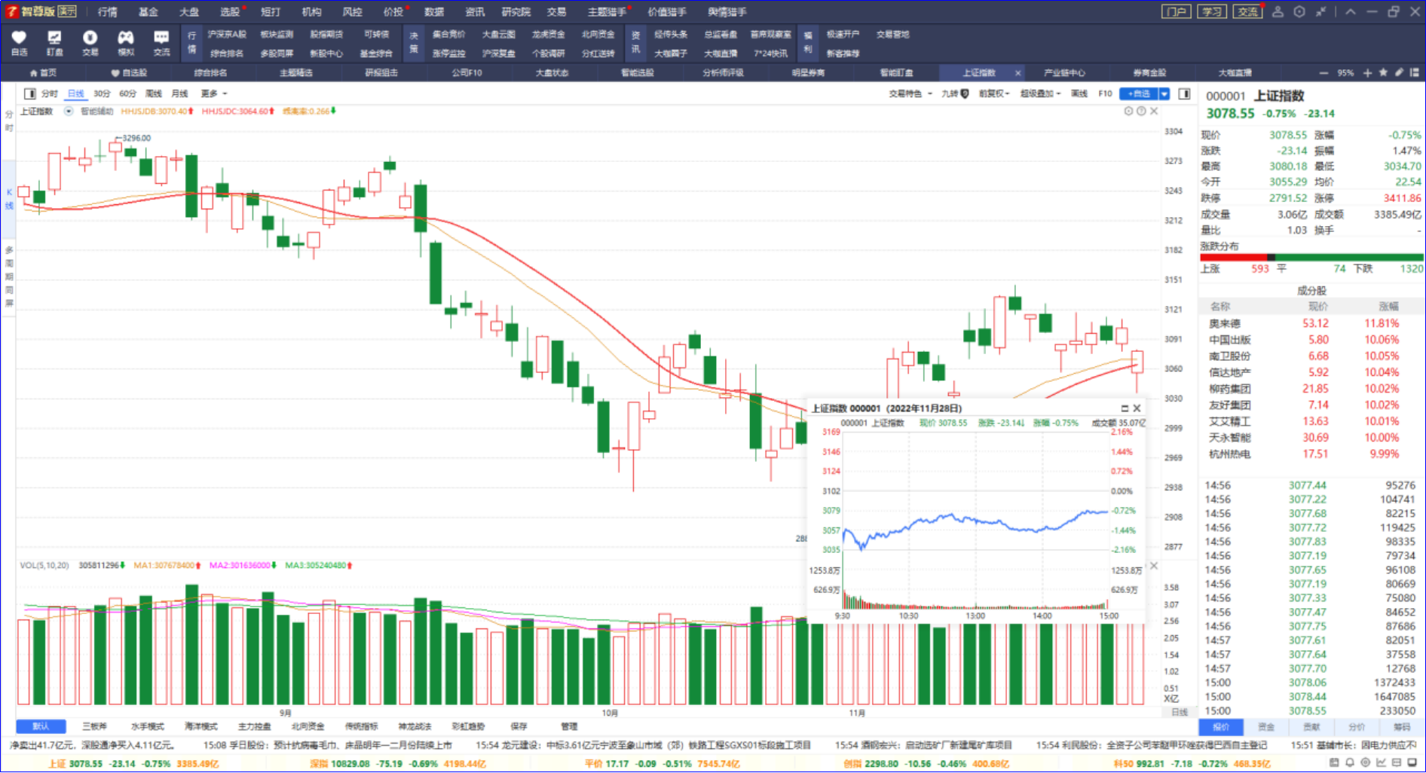
Task: Select the 默认 indicator preset tab
Action: pos(41,726)
